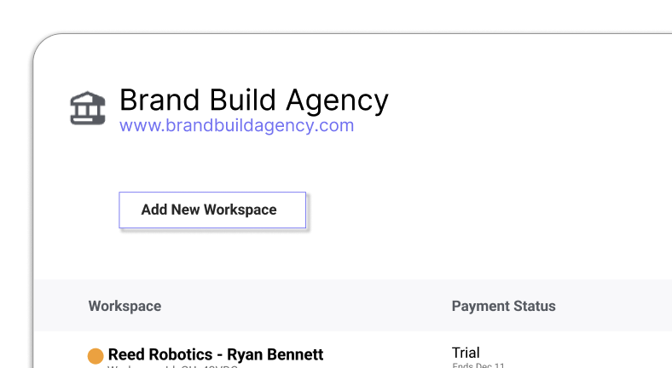Click the bank building agency icon
The image size is (672, 368).
tap(88, 108)
